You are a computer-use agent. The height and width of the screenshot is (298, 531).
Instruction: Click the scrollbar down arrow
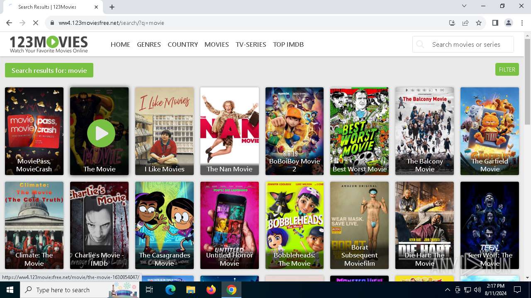(527, 278)
